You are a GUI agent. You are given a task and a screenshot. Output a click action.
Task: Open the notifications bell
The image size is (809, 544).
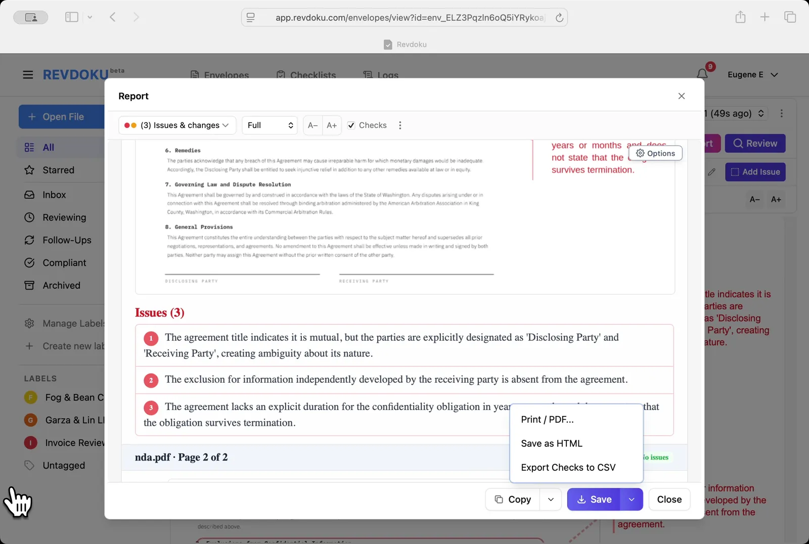[702, 74]
